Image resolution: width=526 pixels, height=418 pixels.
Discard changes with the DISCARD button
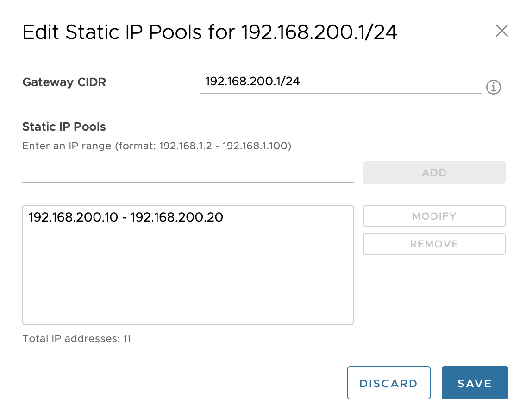click(388, 383)
